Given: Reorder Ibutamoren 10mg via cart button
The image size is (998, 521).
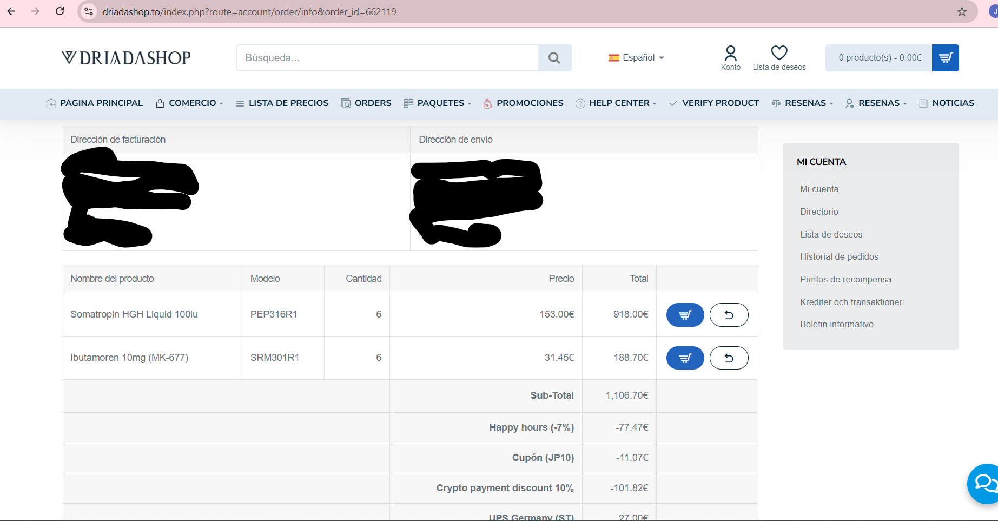Looking at the screenshot, I should coord(685,358).
